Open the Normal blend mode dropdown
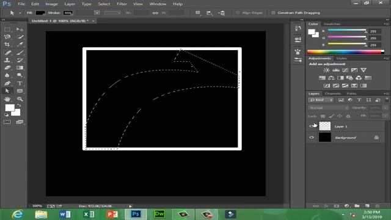This screenshot has height=220, width=391. (x=329, y=108)
